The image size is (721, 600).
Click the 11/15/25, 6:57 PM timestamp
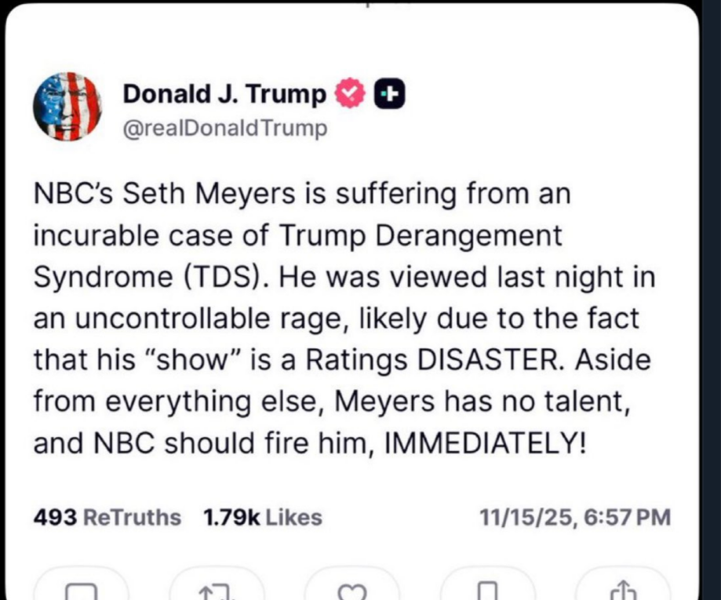click(x=575, y=518)
